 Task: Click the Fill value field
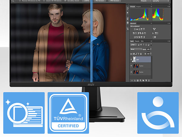click(148, 54)
